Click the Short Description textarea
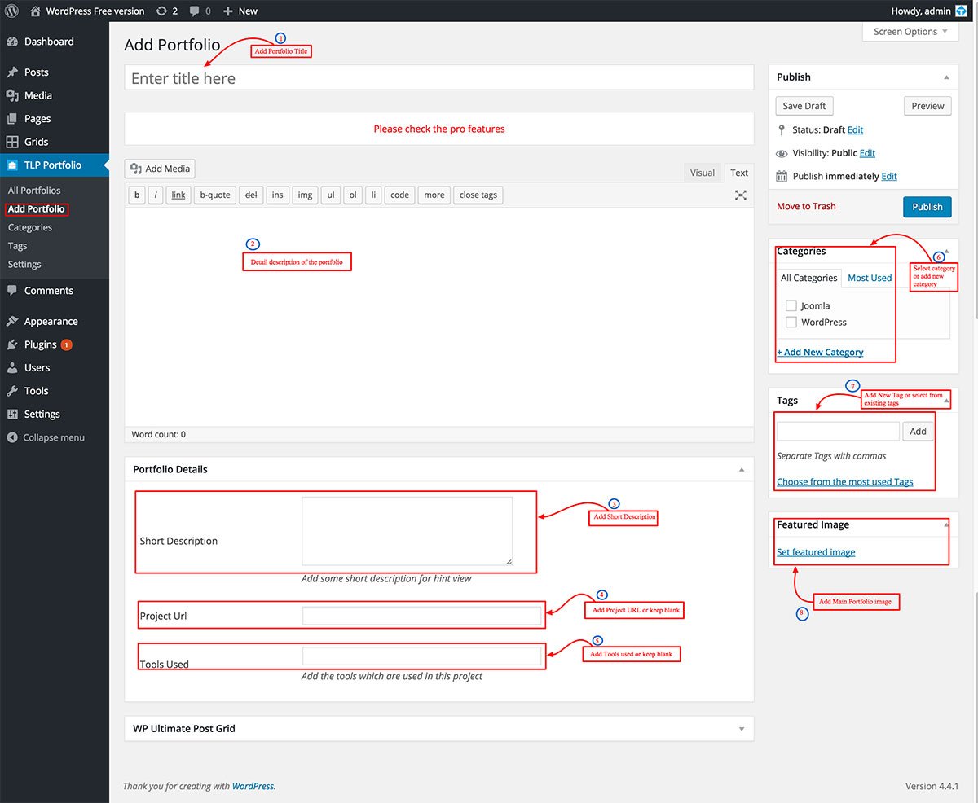Image resolution: width=978 pixels, height=803 pixels. [x=407, y=531]
